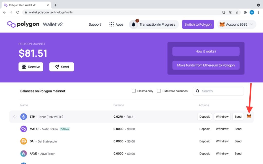Focus the token Search field
263x164 pixels.
218,91
